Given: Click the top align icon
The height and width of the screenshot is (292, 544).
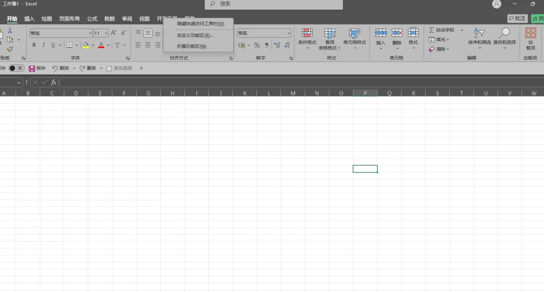Looking at the screenshot, I should [138, 33].
